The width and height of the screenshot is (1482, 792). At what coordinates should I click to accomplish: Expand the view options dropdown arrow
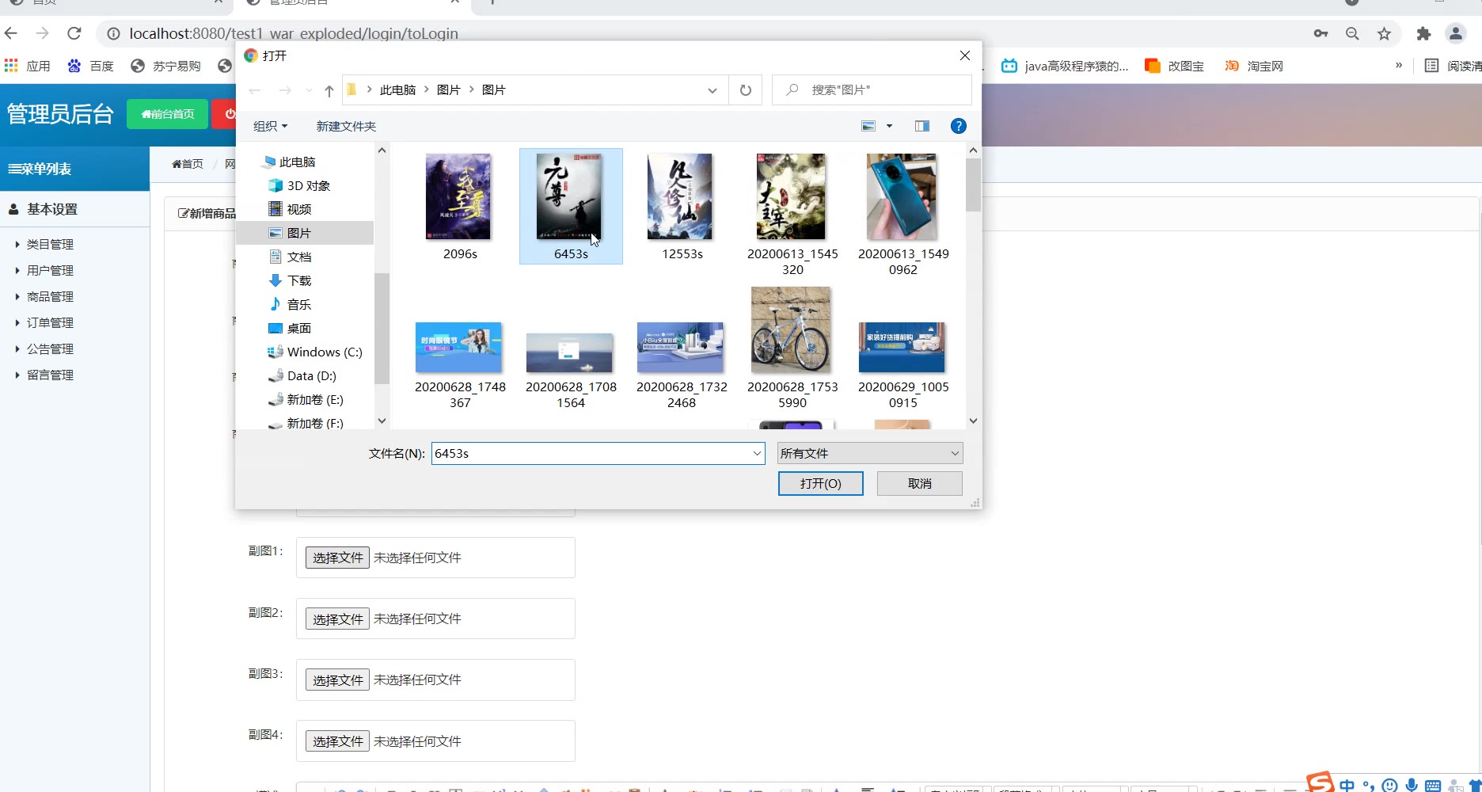889,126
